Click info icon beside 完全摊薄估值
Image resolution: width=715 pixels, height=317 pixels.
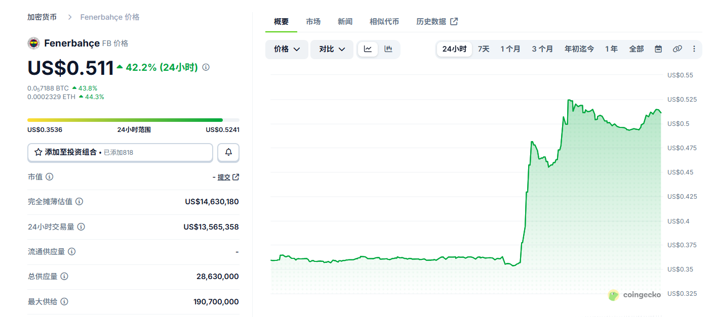(x=79, y=202)
